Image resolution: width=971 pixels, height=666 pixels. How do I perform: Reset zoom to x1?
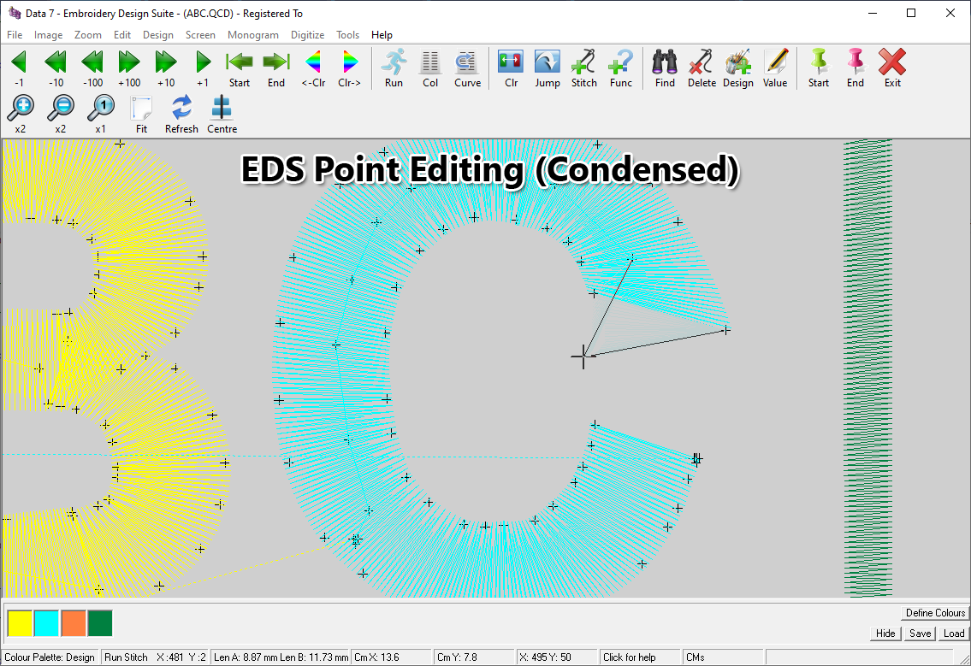(100, 115)
